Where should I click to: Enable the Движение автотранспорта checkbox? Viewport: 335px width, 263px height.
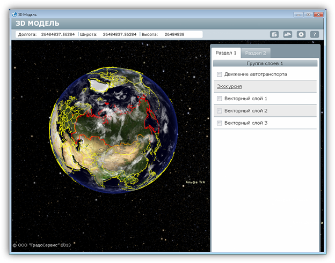coord(219,74)
